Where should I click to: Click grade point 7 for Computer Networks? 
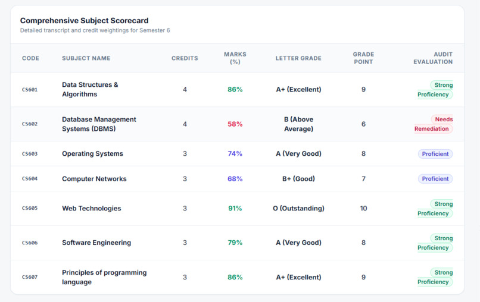pos(363,179)
